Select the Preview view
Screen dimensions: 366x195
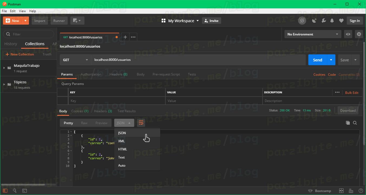point(101,123)
